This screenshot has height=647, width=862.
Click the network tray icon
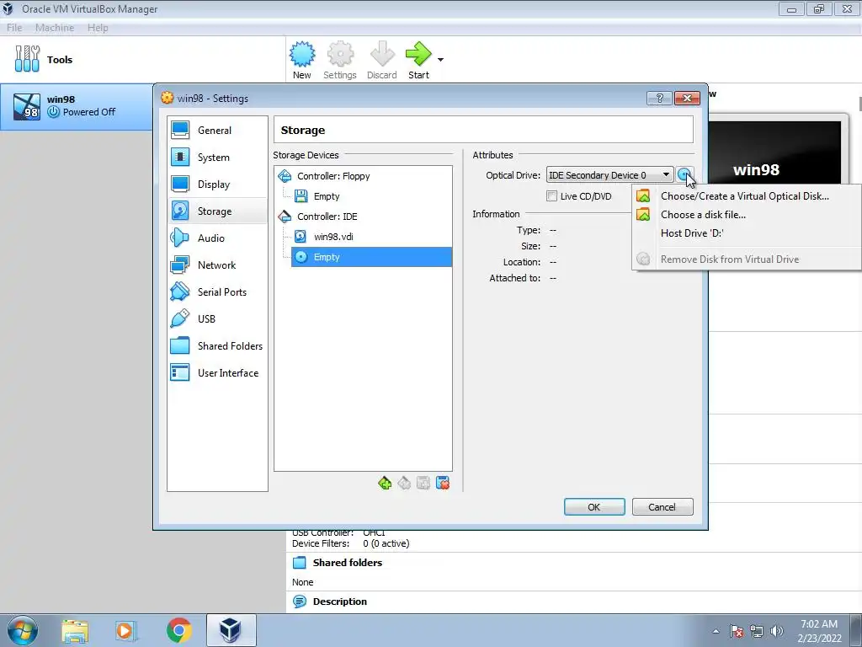757,631
